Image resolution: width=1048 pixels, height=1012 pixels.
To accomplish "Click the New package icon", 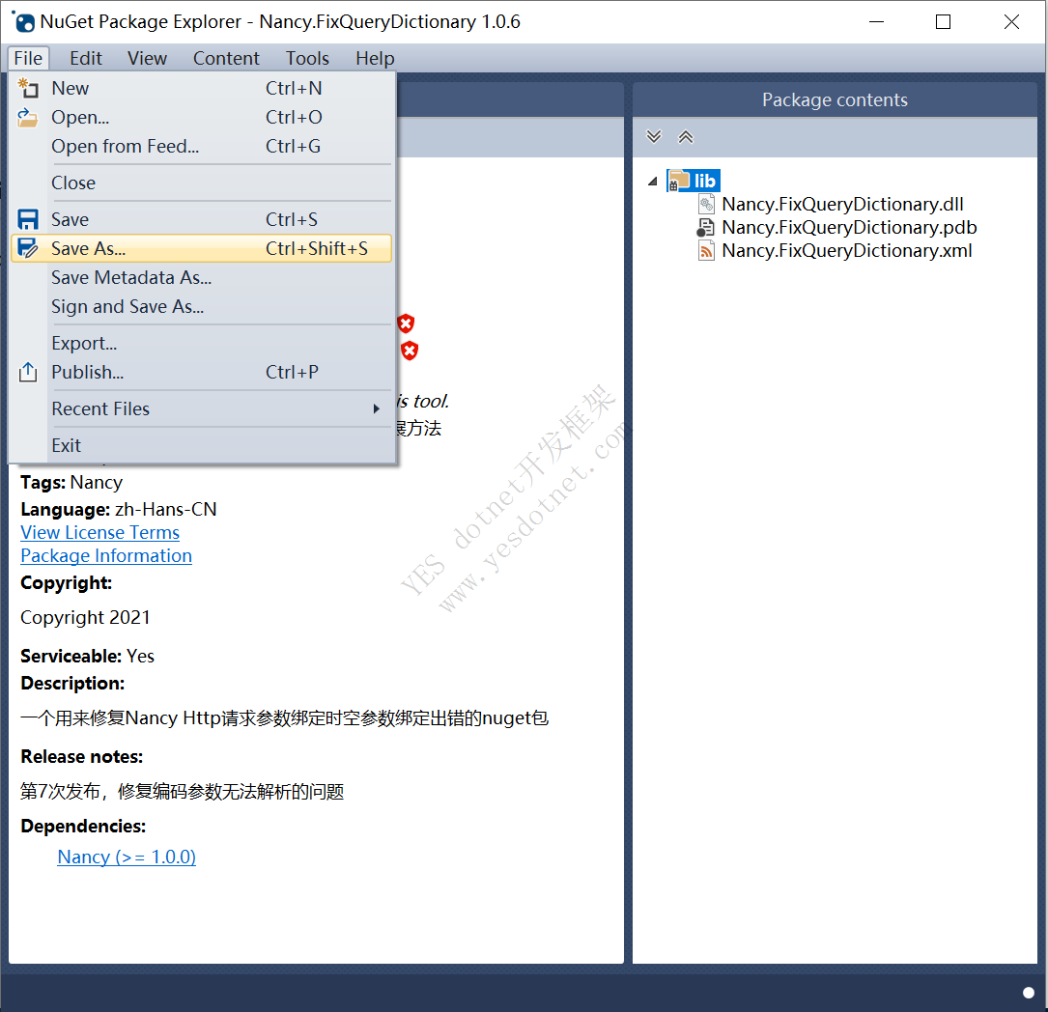I will (27, 88).
